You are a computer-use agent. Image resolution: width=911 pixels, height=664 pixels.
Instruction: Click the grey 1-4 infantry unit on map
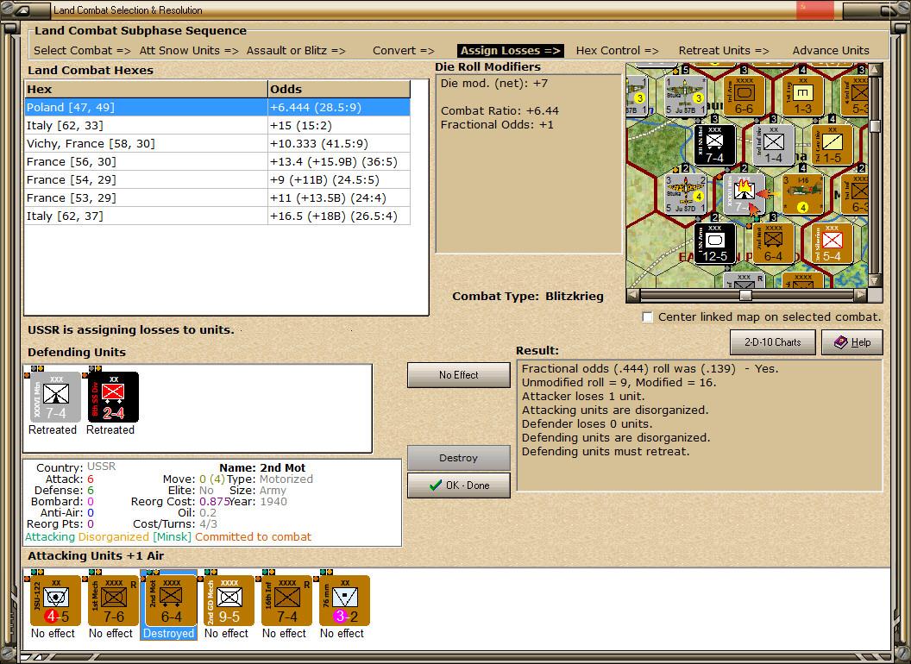pyautogui.click(x=773, y=144)
